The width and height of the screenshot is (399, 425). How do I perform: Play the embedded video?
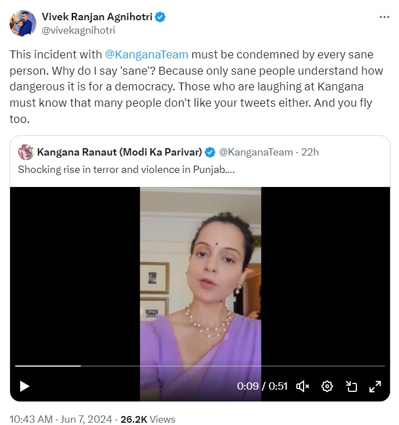point(24,386)
